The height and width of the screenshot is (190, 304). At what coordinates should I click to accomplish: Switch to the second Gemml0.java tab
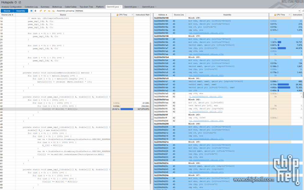[131, 7]
